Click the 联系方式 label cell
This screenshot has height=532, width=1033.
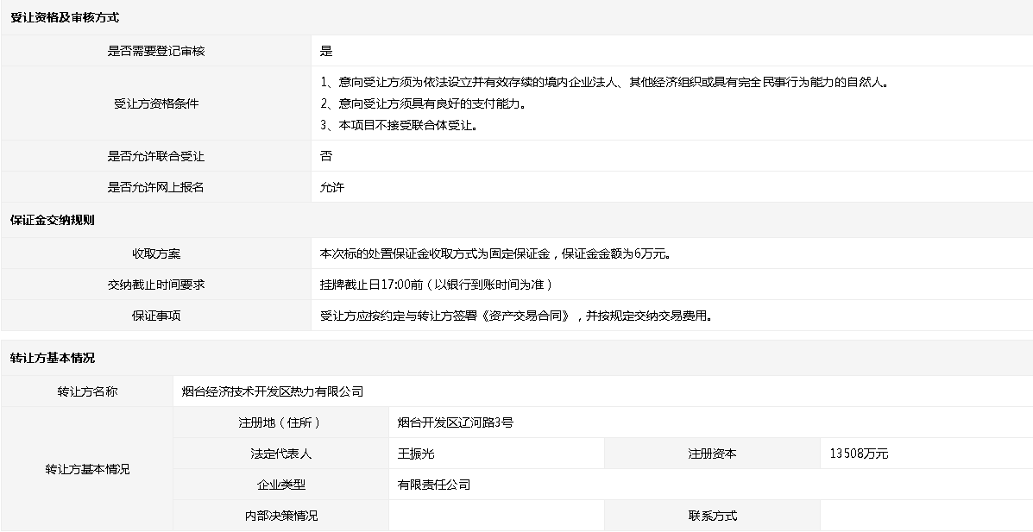pyautogui.click(x=713, y=516)
